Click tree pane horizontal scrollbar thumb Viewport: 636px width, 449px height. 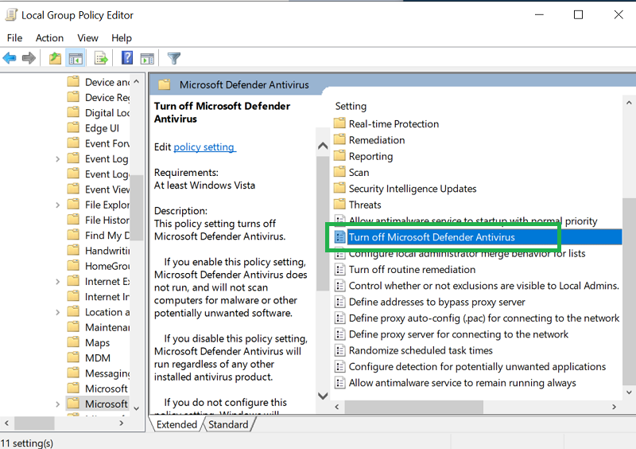pos(34,423)
